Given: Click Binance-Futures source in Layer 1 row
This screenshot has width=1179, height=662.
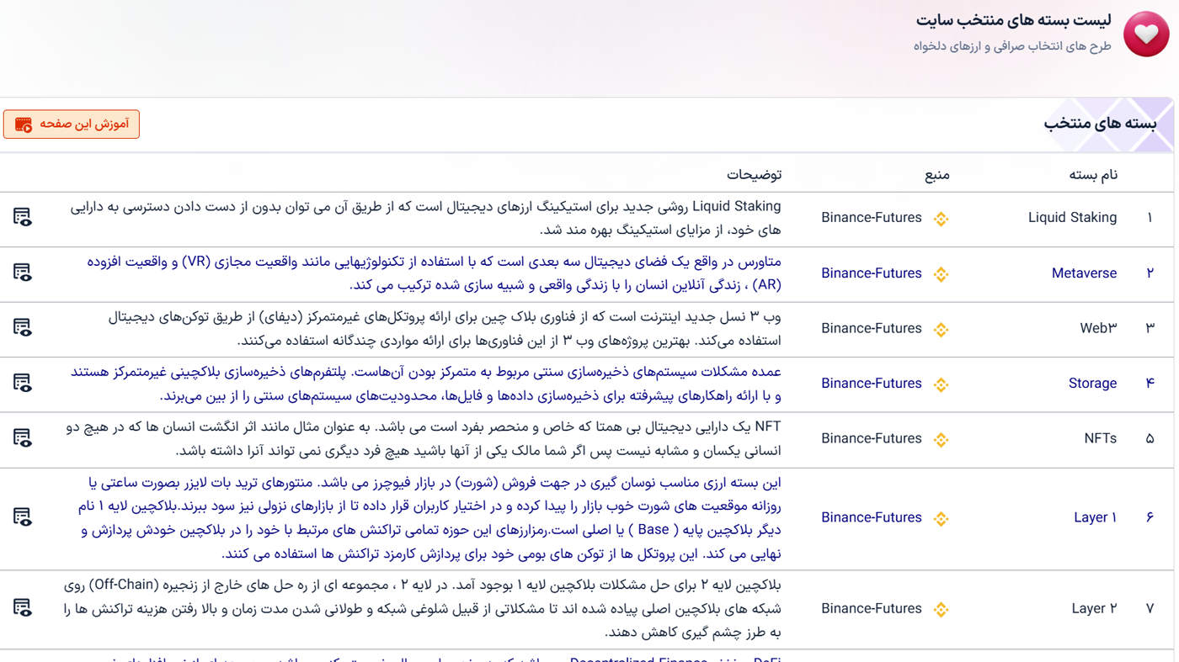Looking at the screenshot, I should (872, 517).
